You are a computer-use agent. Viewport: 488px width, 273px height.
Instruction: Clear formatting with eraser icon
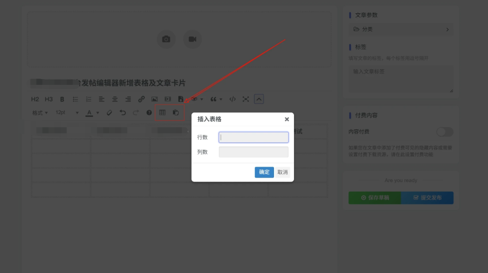click(x=109, y=113)
